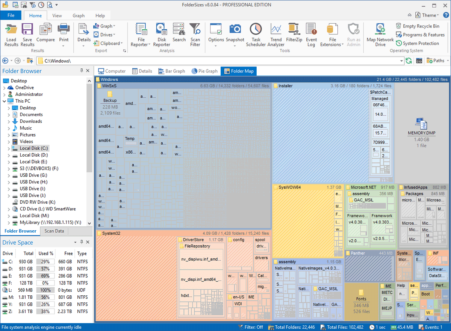Open the Task Scheduler
This screenshot has height=331, width=451.
pos(256,35)
